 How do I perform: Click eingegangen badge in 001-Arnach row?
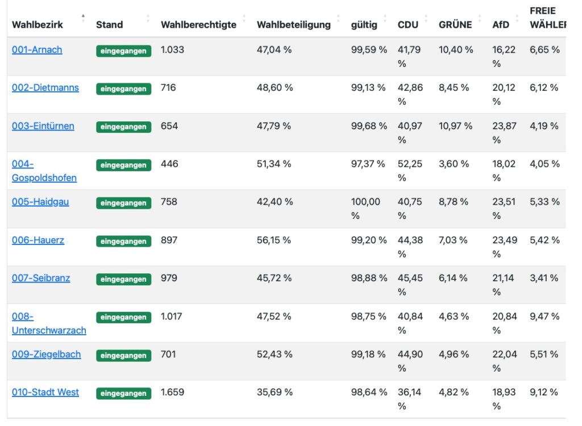point(123,51)
